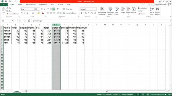Screen dimensions: 172x96
Task: Open Sort & Filter menu
Action: 152,11
